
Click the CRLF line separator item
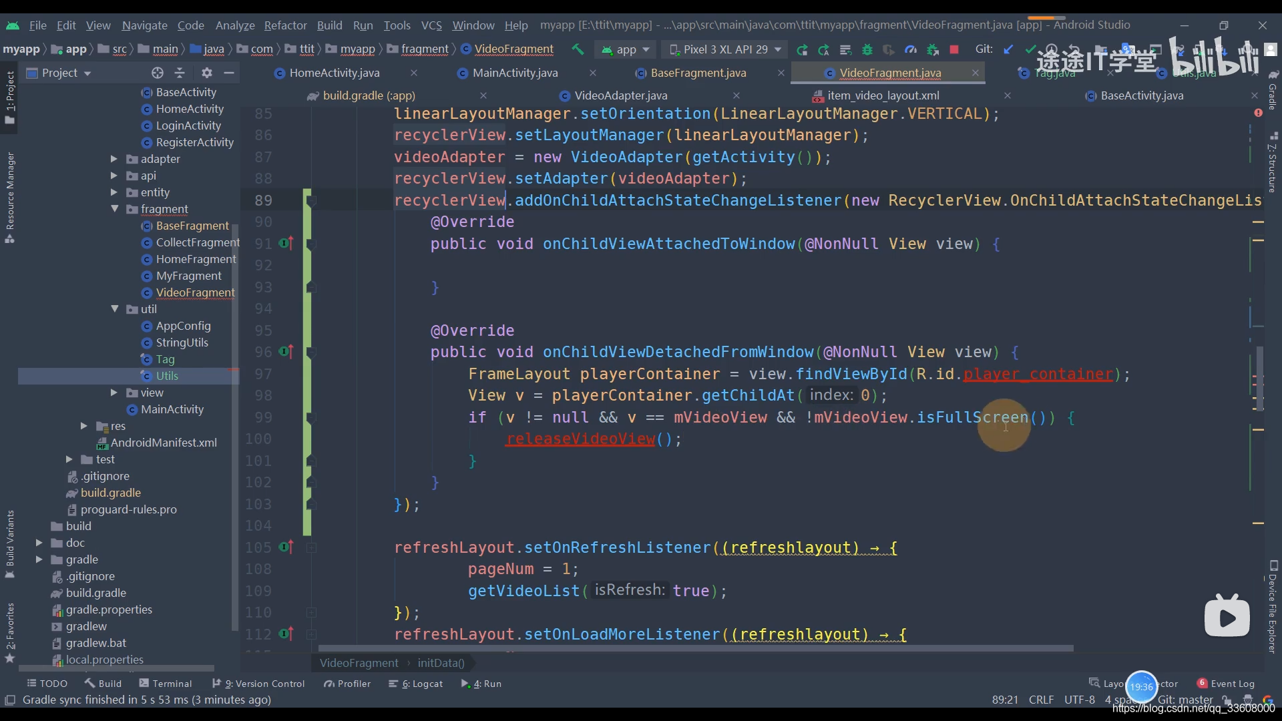click(x=1041, y=700)
